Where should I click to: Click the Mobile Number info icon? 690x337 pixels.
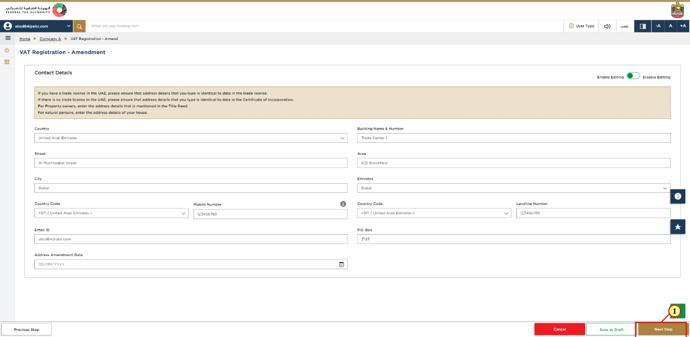point(343,204)
